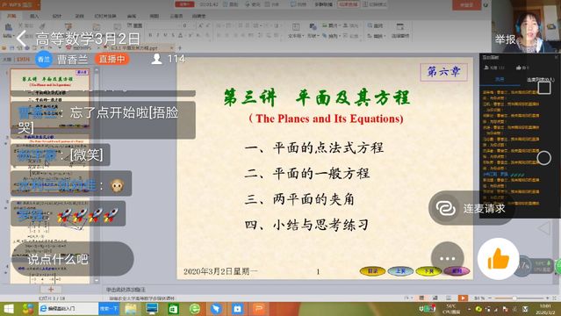This screenshot has height=316, width=561.
Task: Tap the 举报 report button
Action: coord(505,39)
